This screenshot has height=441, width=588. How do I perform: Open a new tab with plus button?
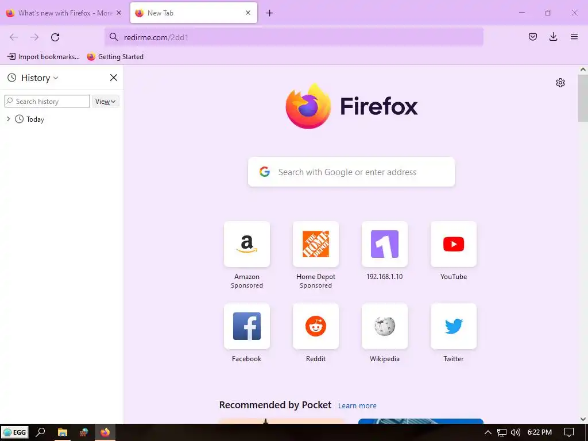tap(270, 13)
